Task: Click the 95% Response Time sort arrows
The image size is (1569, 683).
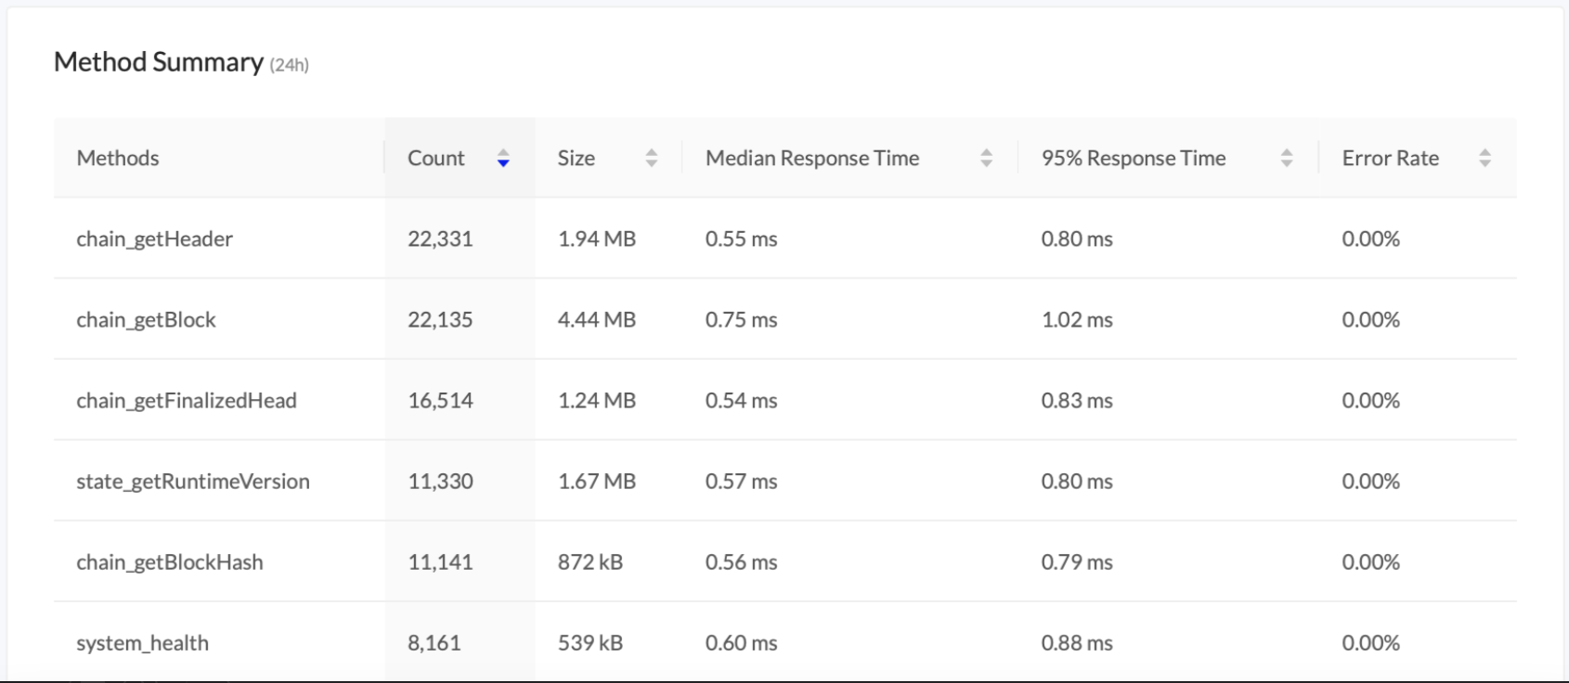Action: (1286, 159)
